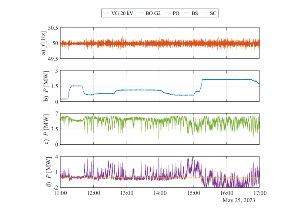Click the PO legend label
The height and width of the screenshot is (210, 308).
[176, 13]
